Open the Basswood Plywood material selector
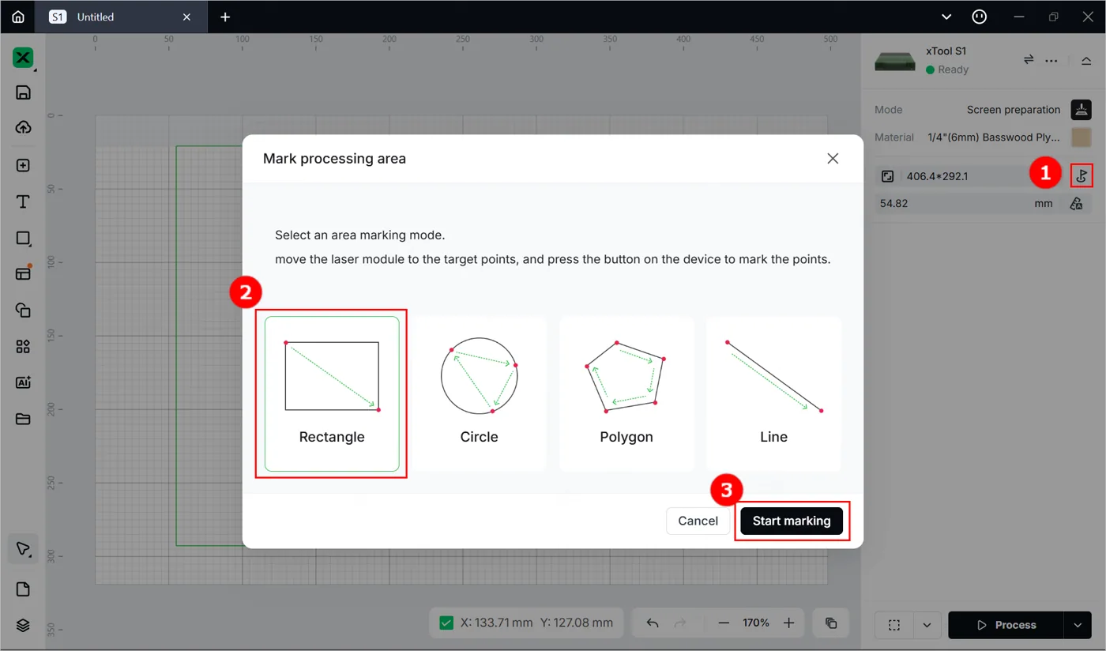This screenshot has width=1106, height=651. pyautogui.click(x=994, y=137)
